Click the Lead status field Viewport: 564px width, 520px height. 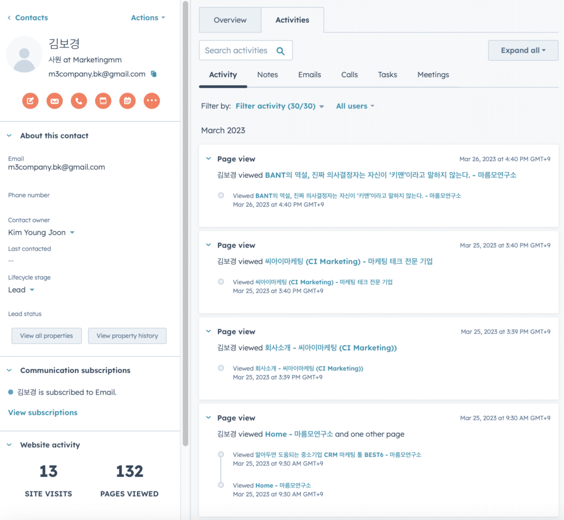pos(25,314)
